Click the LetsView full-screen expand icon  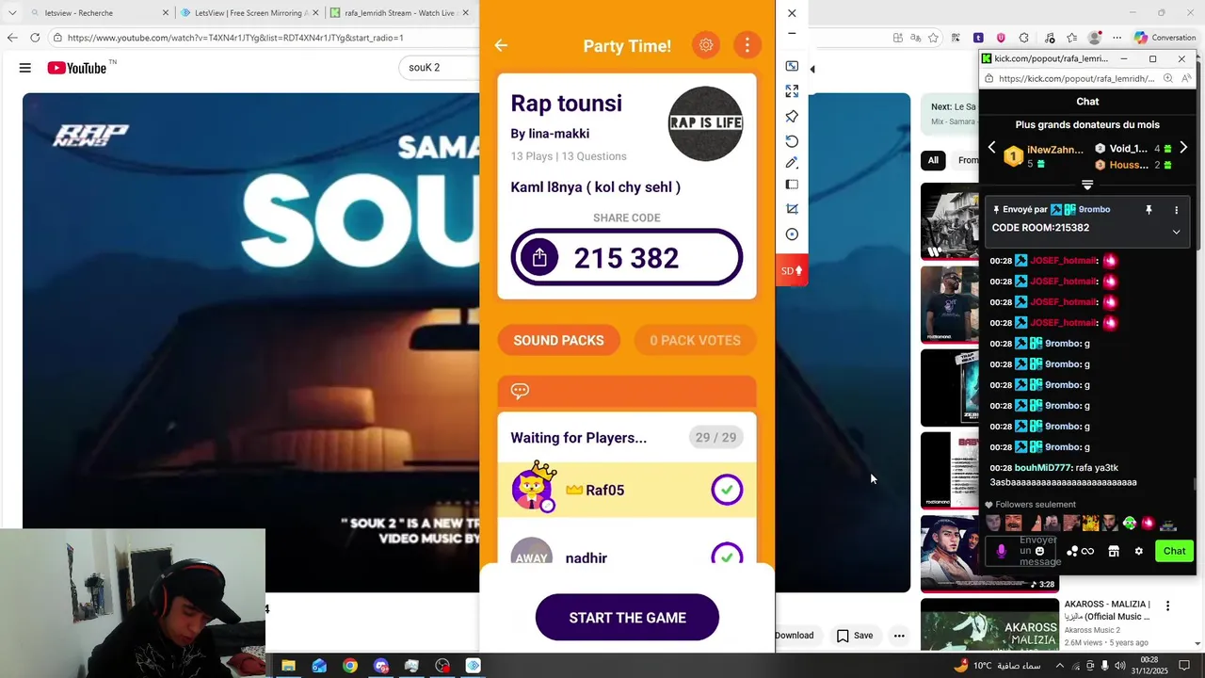[x=792, y=91]
